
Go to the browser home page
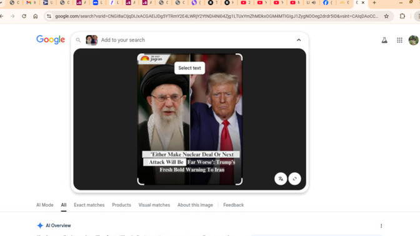tap(36, 16)
